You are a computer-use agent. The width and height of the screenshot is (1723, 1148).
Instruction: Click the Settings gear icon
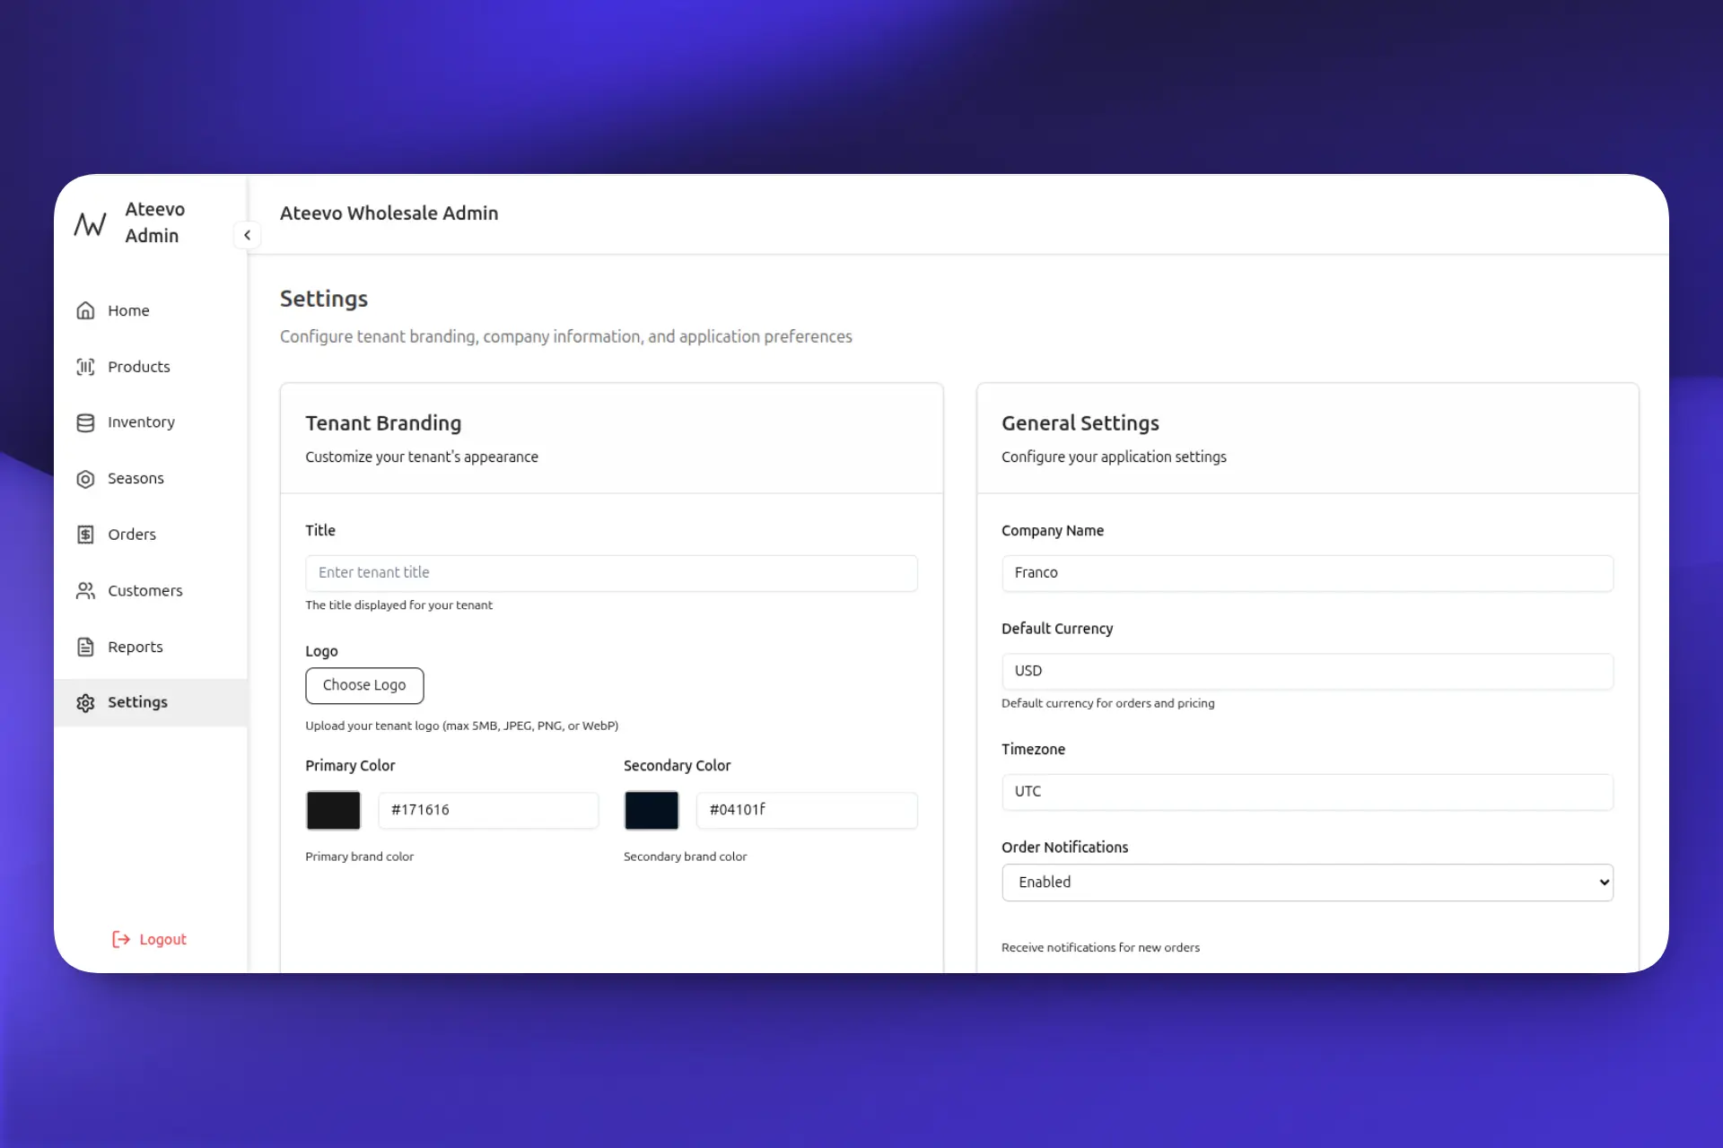point(85,702)
